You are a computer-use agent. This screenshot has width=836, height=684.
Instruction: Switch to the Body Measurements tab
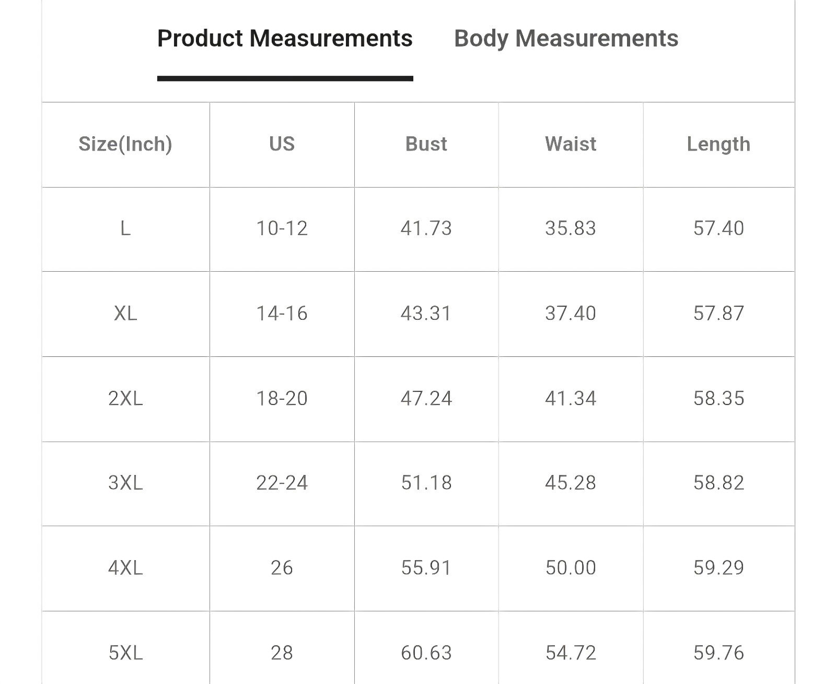pos(566,39)
